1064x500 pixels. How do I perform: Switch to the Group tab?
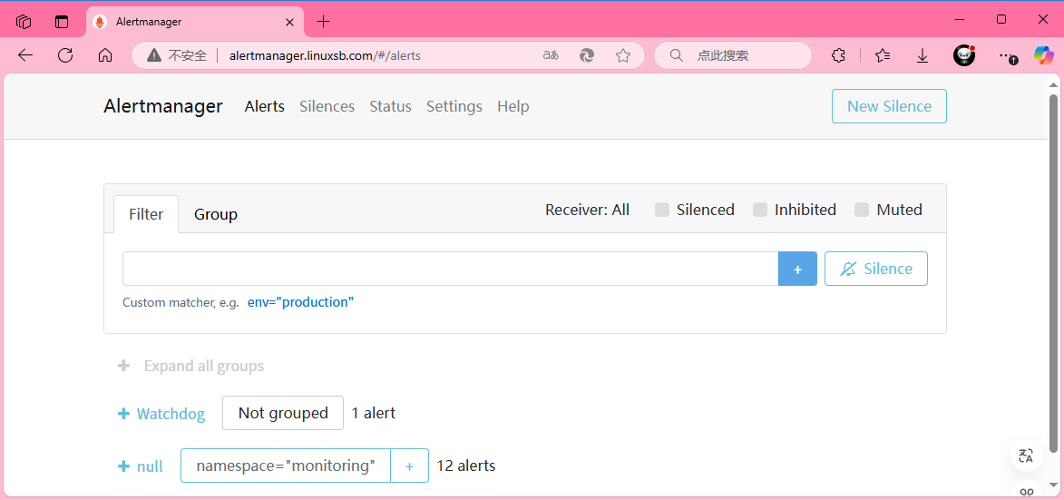pyautogui.click(x=216, y=214)
